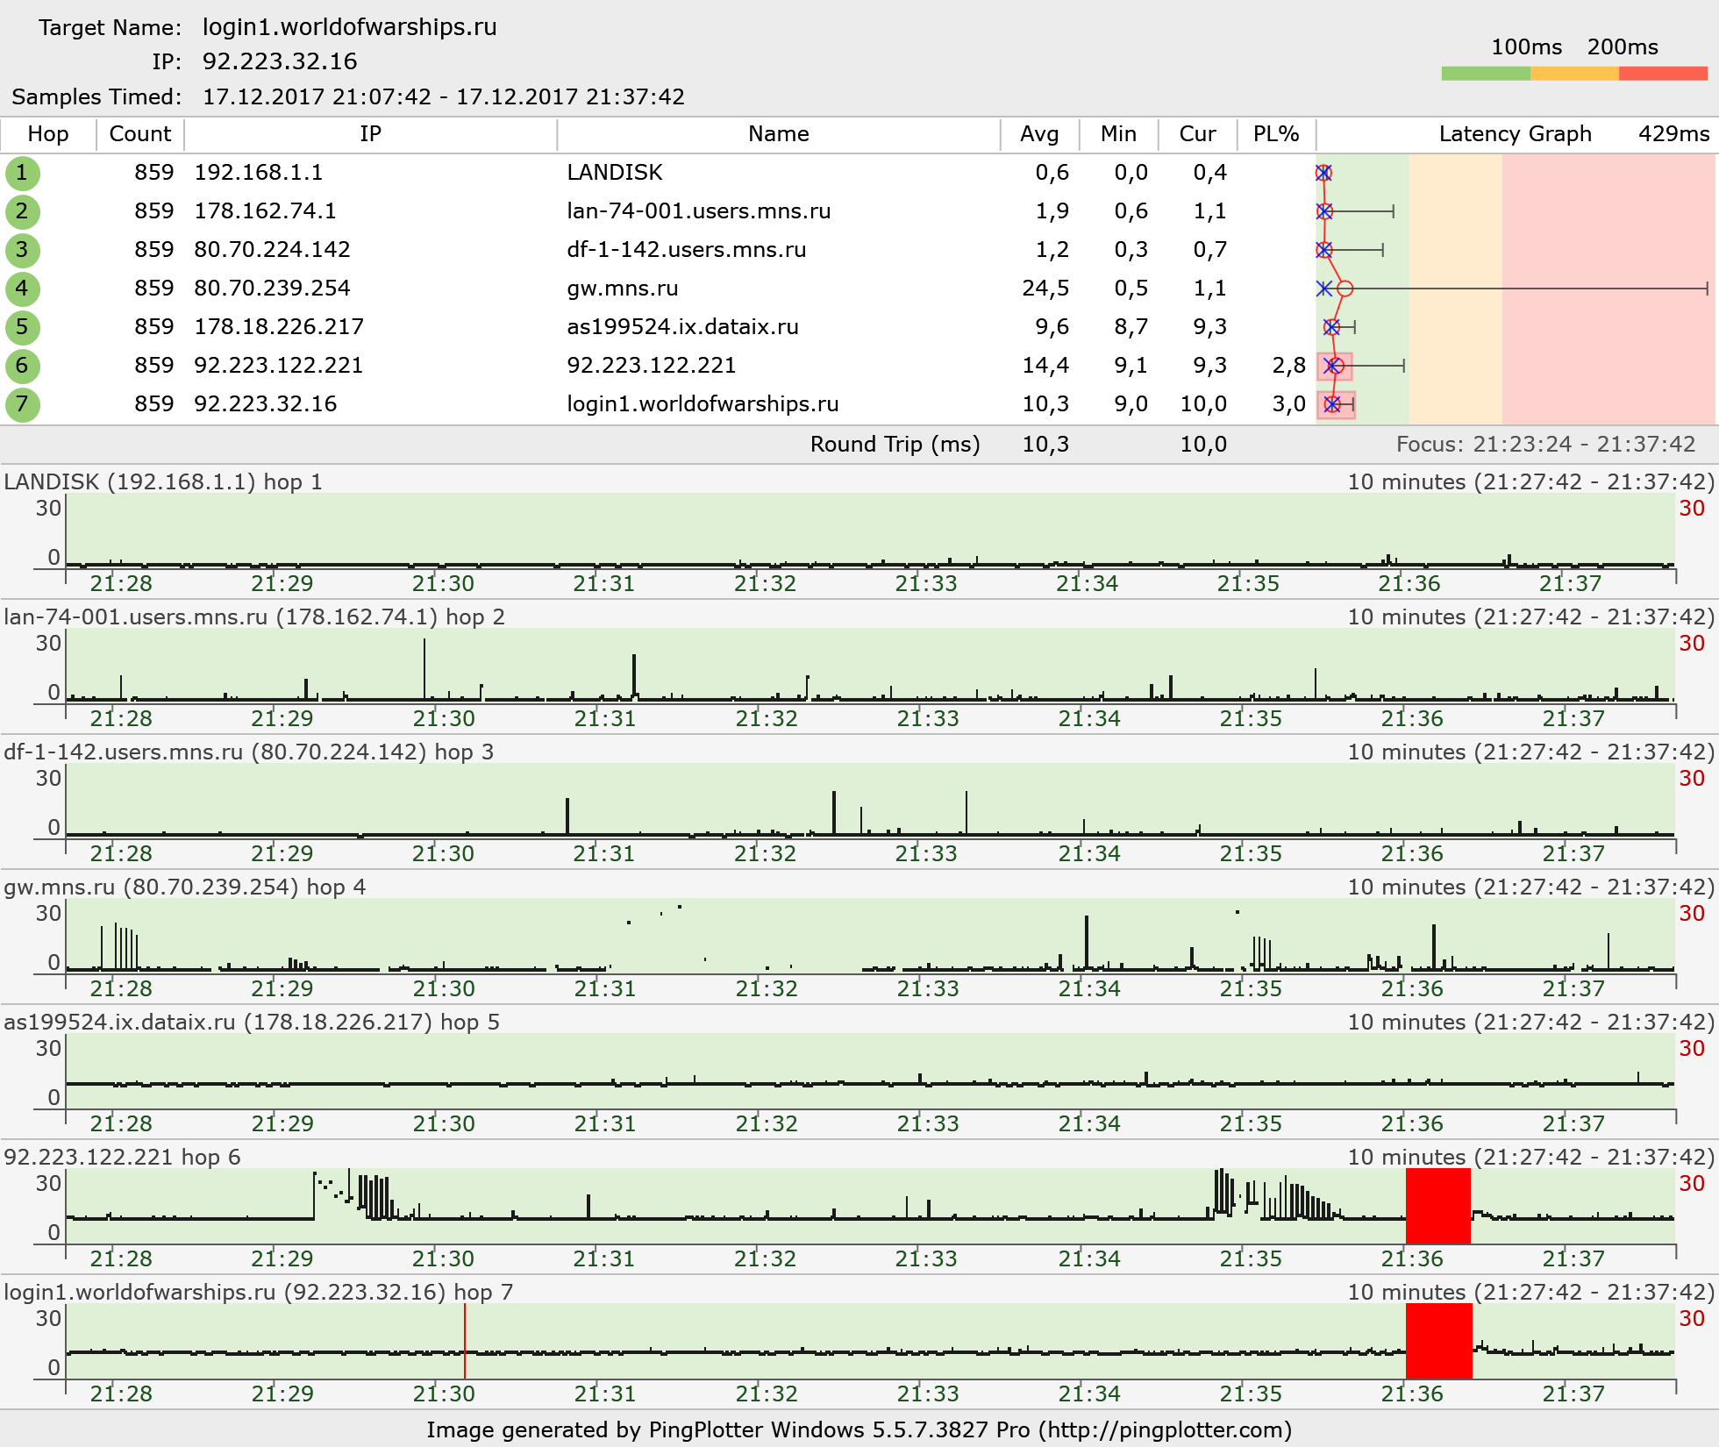Viewport: 1719px width, 1447px height.
Task: Click the PL% column header
Action: point(1276,134)
